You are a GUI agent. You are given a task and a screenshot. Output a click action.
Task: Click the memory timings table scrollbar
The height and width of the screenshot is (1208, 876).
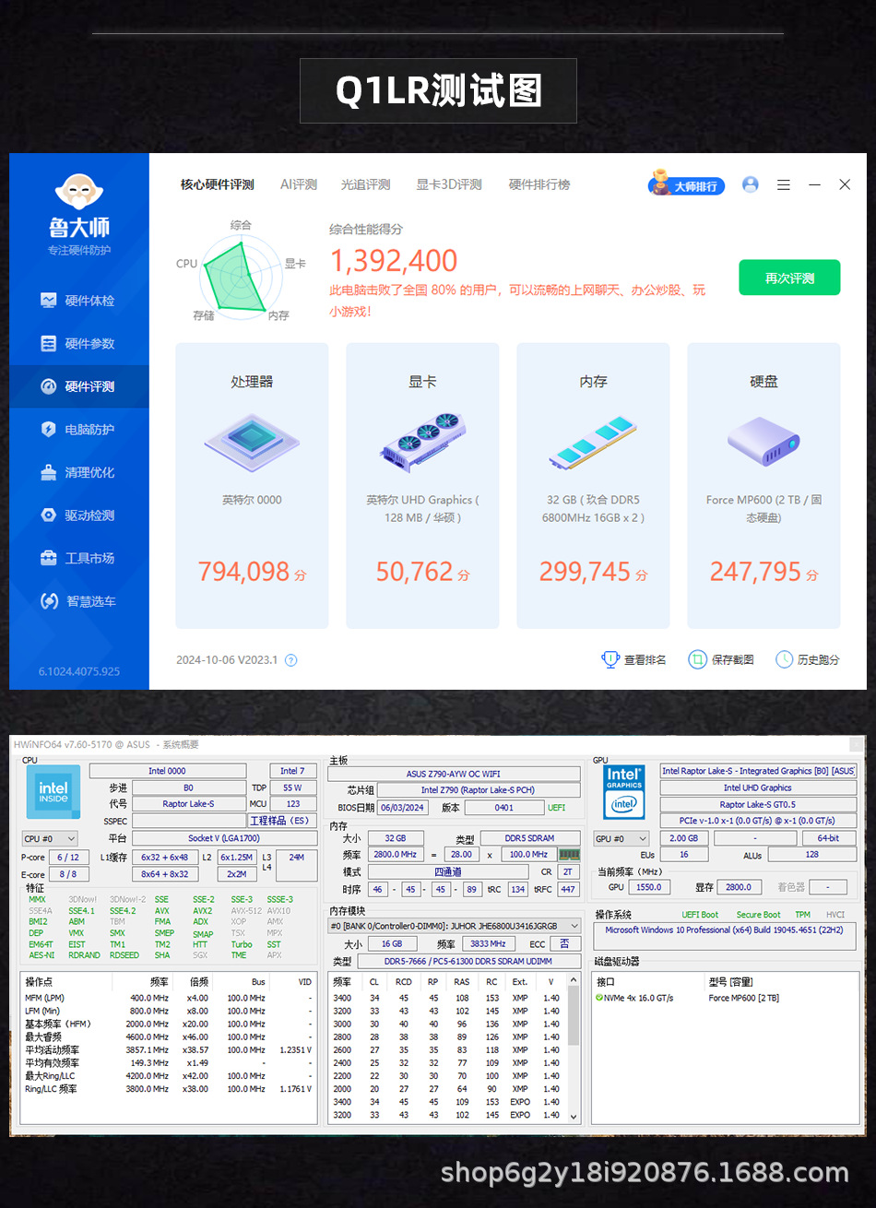coord(575,1049)
